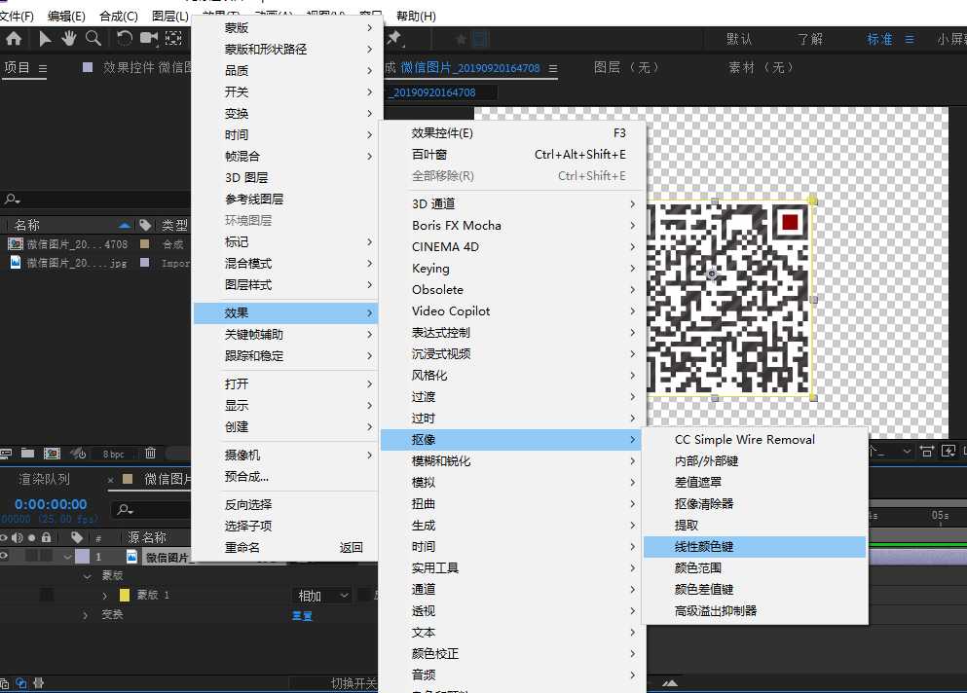Select the Hand tool
Image resolution: width=967 pixels, height=693 pixels.
tap(68, 39)
